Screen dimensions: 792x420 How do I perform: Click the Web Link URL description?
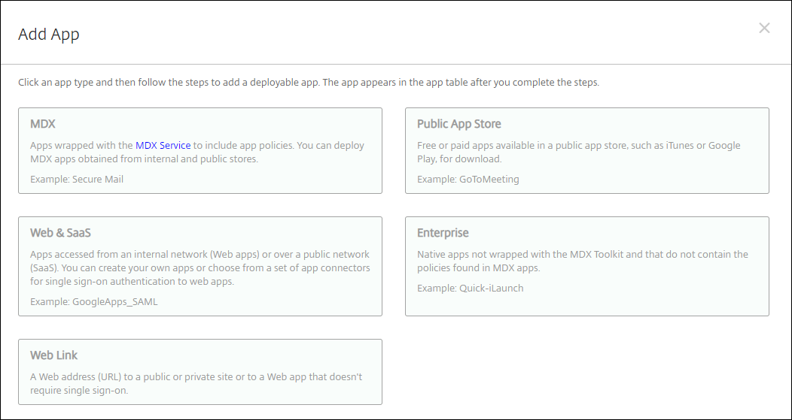196,383
